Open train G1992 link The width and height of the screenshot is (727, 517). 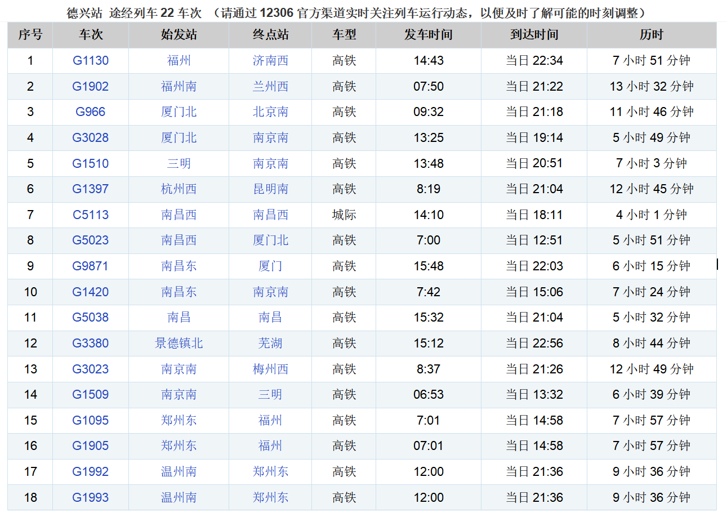(91, 471)
